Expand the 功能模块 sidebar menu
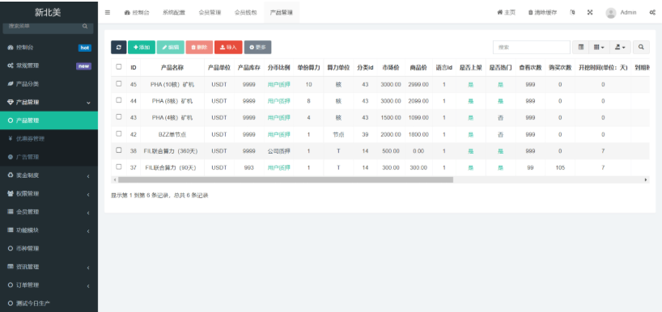Screen dimensions: 662x312 [x=88, y=231]
